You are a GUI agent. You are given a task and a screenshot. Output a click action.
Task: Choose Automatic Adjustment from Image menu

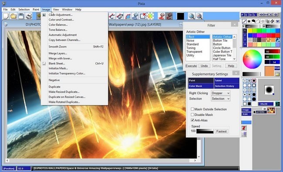[74, 35]
